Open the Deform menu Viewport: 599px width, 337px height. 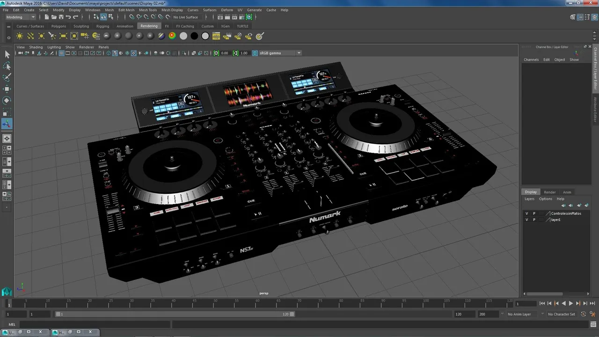click(x=227, y=10)
